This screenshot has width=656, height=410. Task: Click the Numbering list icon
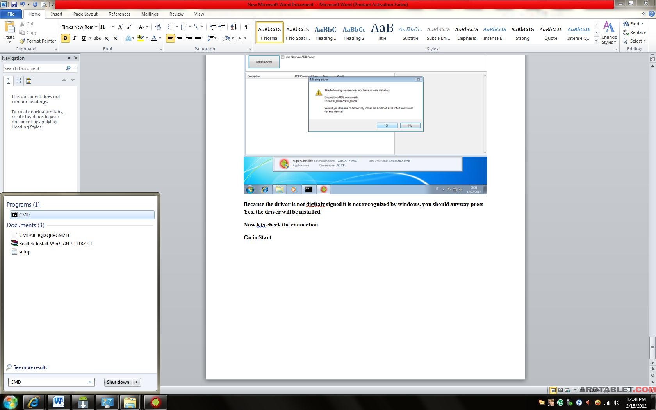tap(184, 27)
